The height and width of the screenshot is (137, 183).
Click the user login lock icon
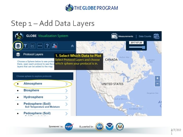click(x=54, y=46)
